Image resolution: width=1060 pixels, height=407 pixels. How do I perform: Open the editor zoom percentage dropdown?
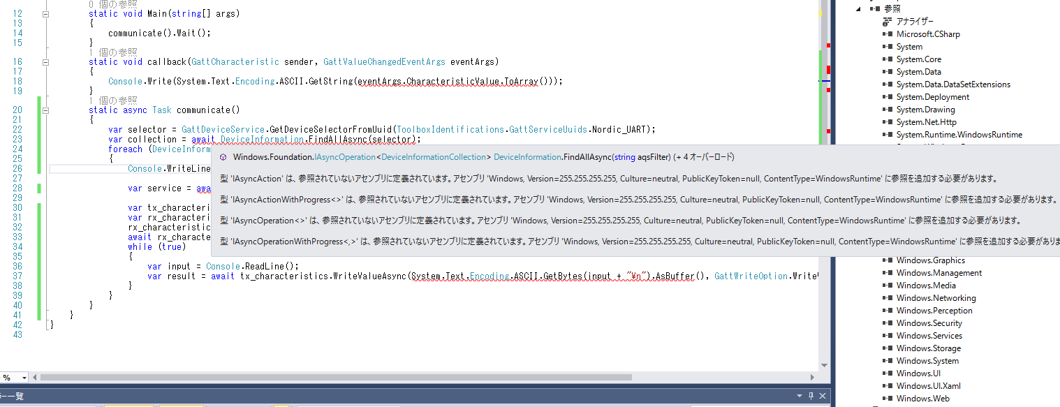click(24, 378)
